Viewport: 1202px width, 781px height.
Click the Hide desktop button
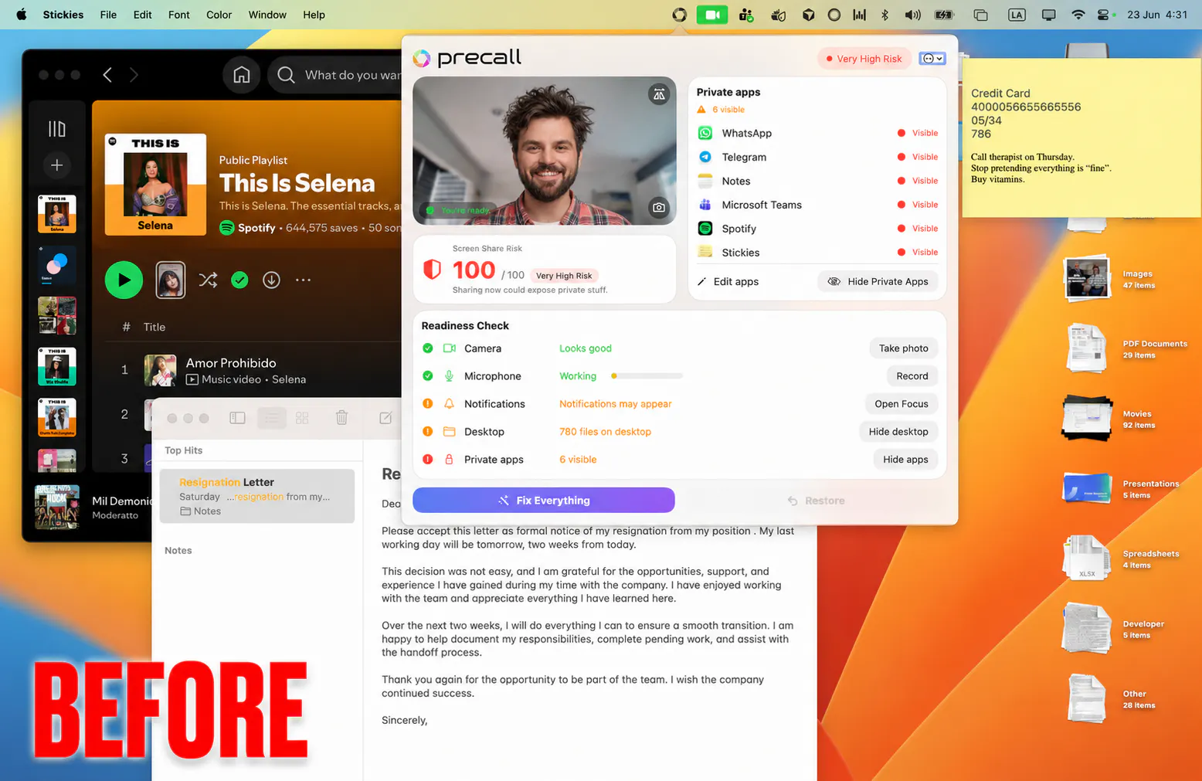(898, 432)
